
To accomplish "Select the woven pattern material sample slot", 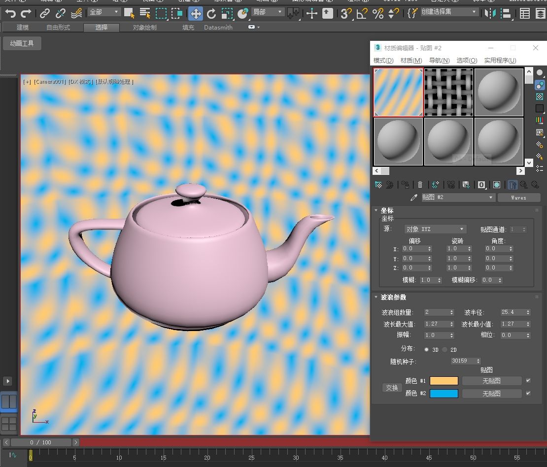I will [x=448, y=92].
